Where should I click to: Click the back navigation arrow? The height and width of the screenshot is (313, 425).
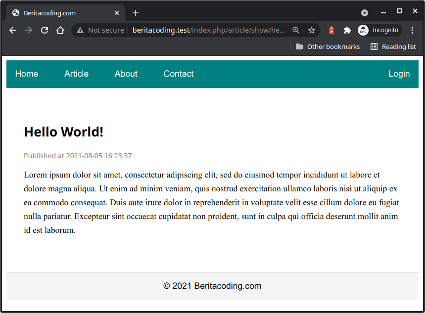(x=12, y=30)
